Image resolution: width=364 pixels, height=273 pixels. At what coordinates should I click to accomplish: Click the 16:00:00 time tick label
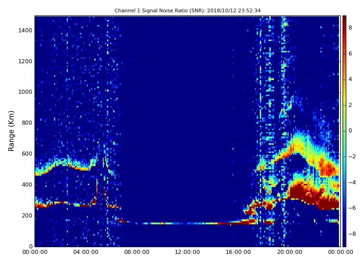click(x=238, y=252)
